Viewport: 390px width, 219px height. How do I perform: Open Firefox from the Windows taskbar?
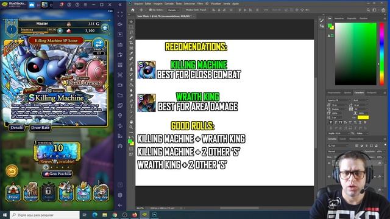[x=135, y=215]
